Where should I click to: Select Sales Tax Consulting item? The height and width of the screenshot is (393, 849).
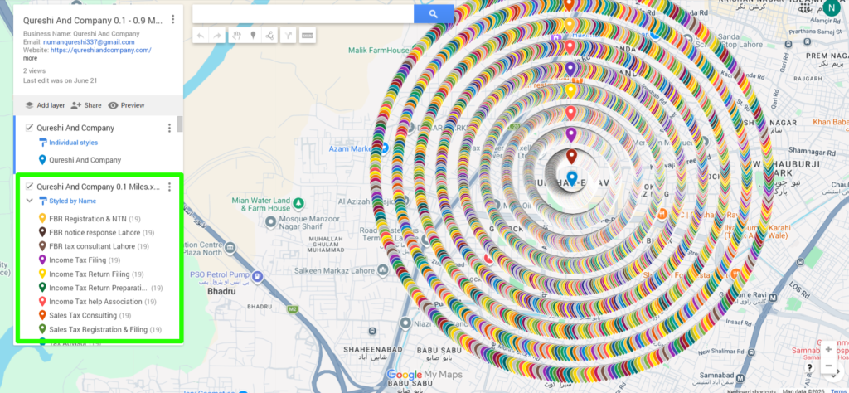pos(85,315)
